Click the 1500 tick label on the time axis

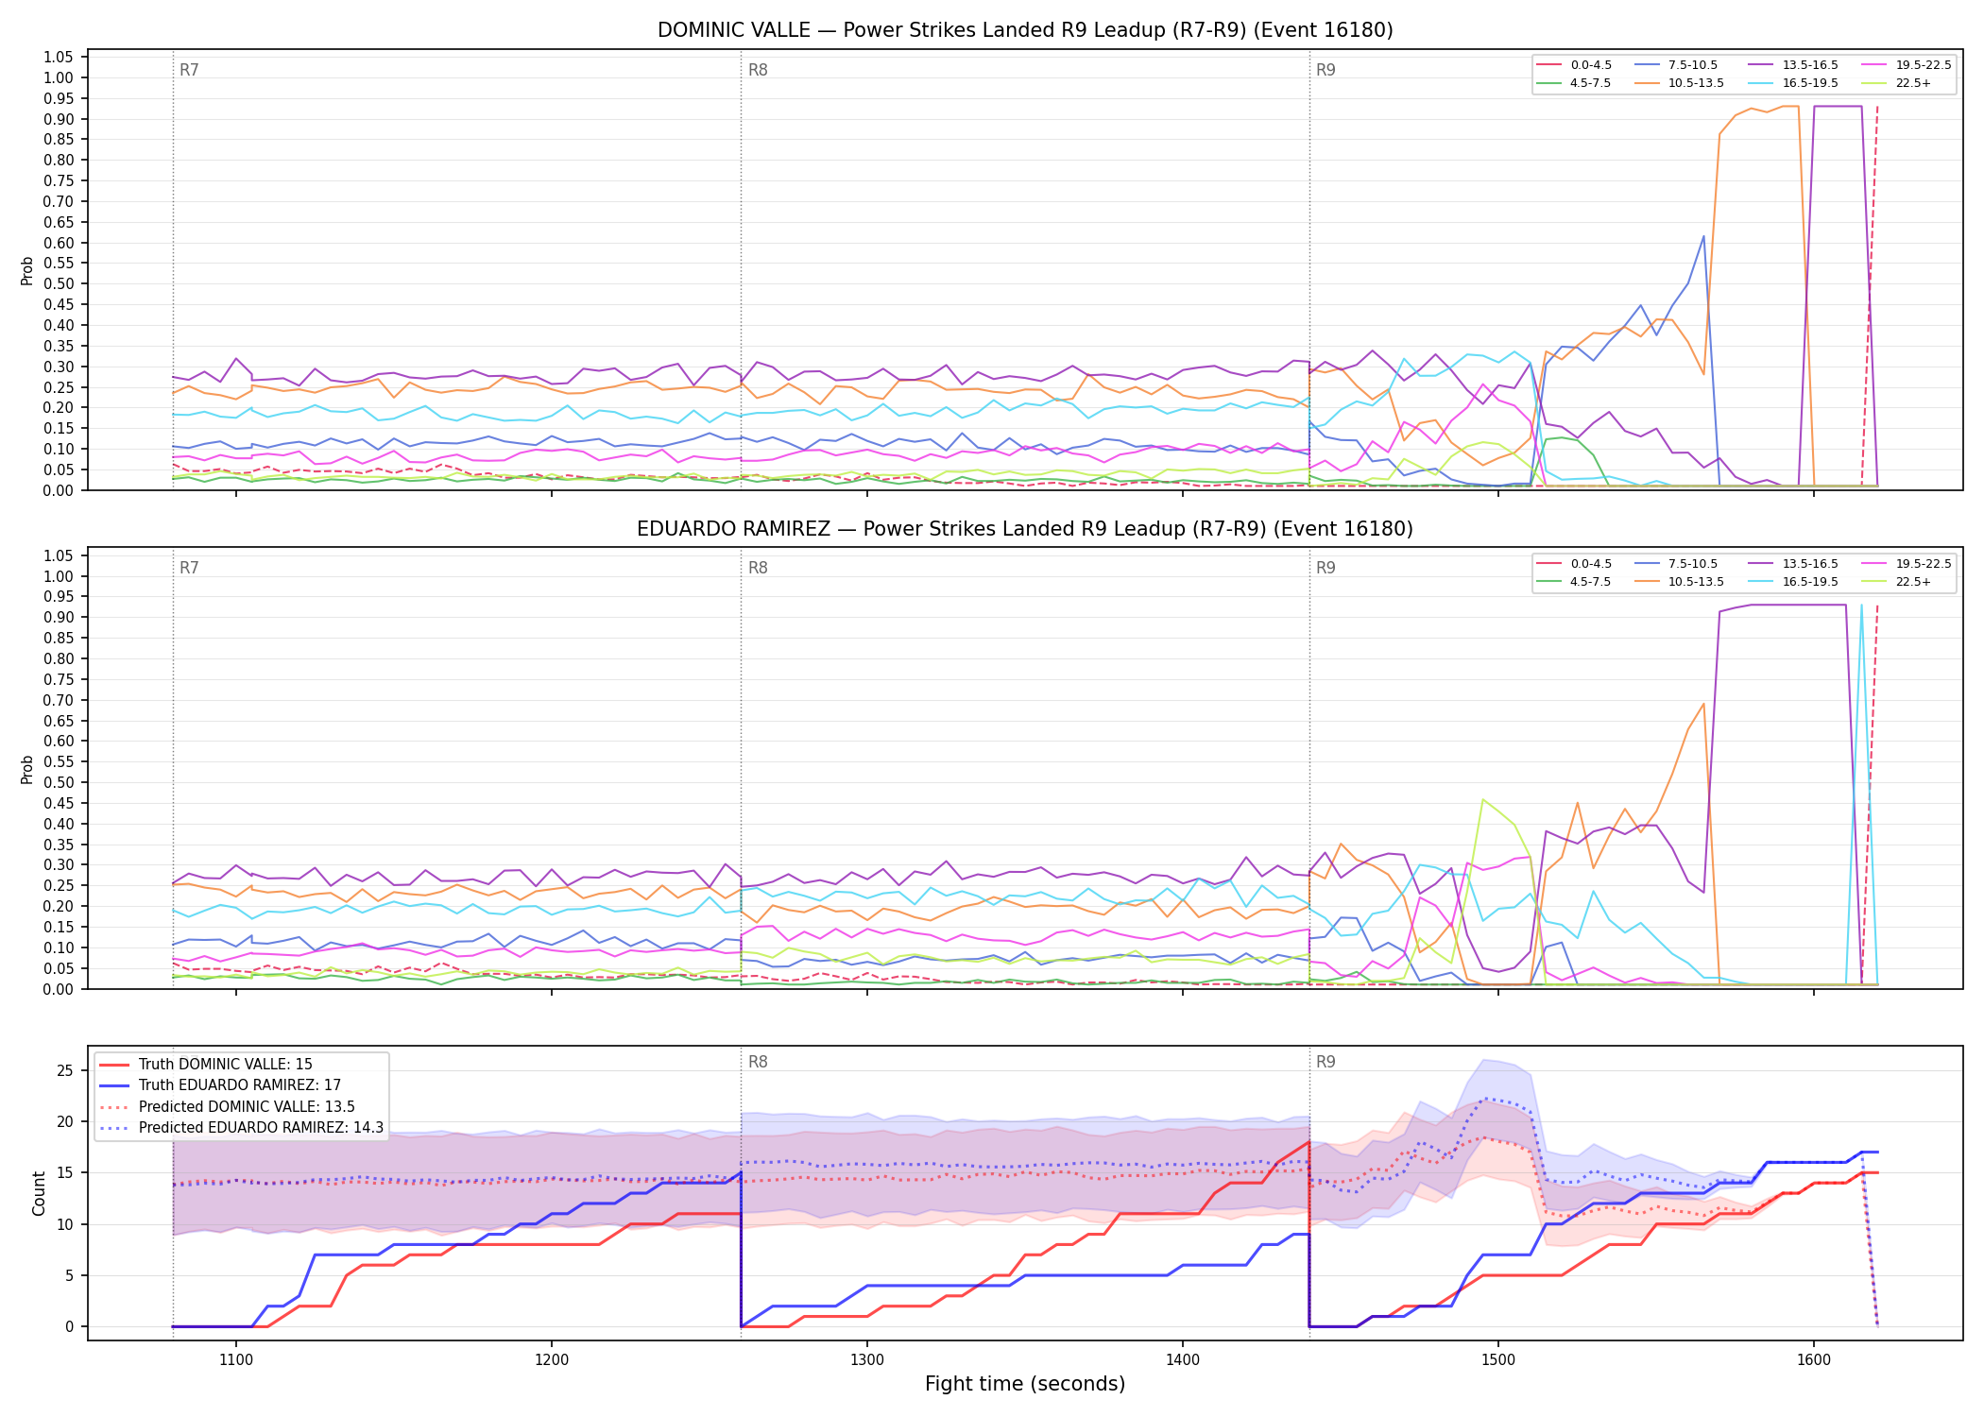[1498, 1360]
